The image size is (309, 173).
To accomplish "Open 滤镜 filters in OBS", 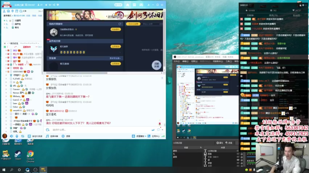I will 229,143.
